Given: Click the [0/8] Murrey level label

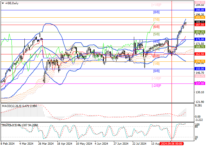Looking at the screenshot, I should tap(156, 71).
